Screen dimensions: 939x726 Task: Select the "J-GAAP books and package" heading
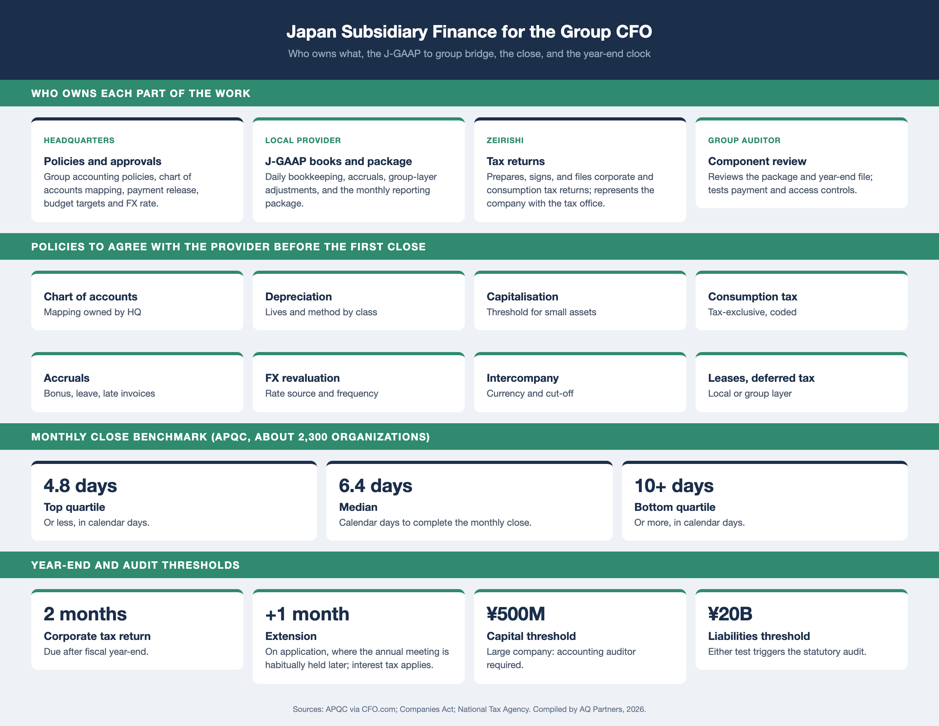[338, 161]
